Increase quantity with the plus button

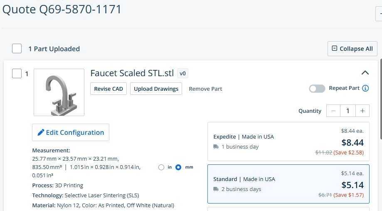[x=362, y=111]
